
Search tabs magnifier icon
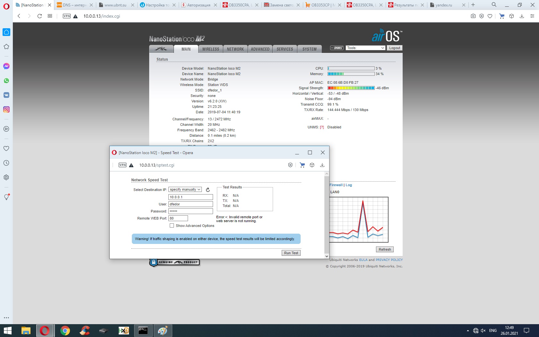pyautogui.click(x=494, y=5)
